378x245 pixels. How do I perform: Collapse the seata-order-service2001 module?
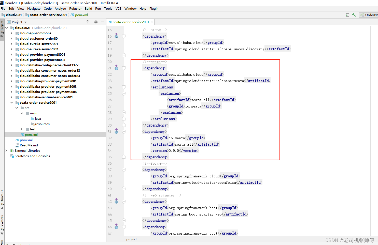11,103
